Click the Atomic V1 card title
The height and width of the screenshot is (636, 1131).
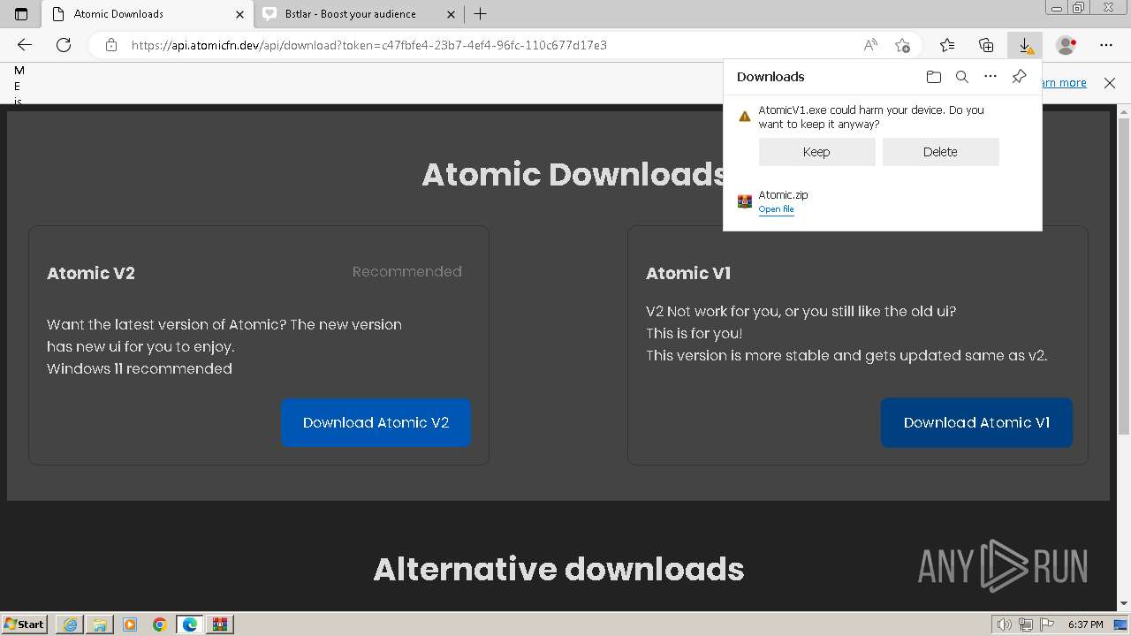[688, 273]
